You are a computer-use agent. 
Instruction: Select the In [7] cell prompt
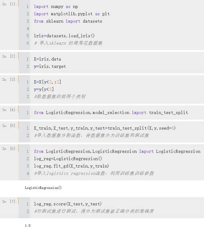tap(9, 201)
